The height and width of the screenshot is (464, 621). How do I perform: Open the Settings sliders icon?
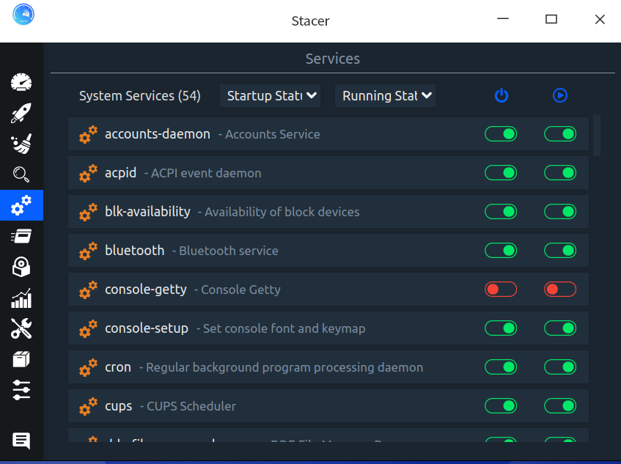click(x=21, y=390)
